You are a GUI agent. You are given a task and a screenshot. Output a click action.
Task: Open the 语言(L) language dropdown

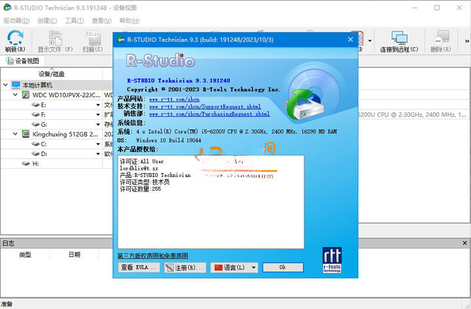(x=234, y=267)
